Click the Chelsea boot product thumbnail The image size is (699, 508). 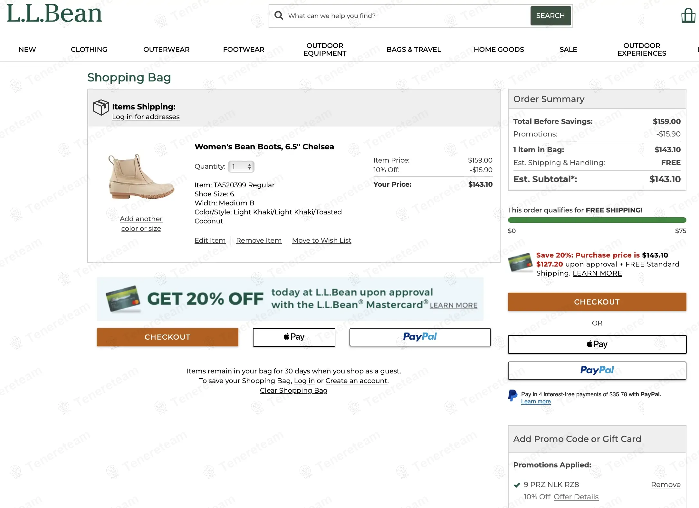[141, 176]
